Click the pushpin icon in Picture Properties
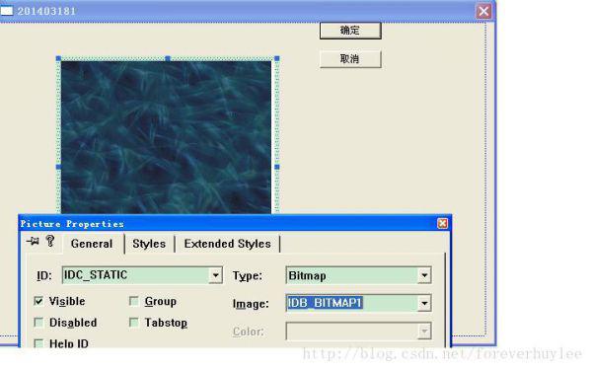The image size is (592, 370). click(x=33, y=241)
